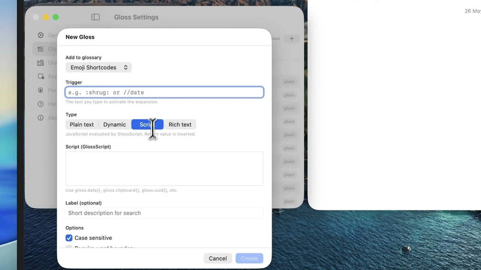The image size is (481, 270).
Task: Select the Dynamic type
Action: [115, 124]
